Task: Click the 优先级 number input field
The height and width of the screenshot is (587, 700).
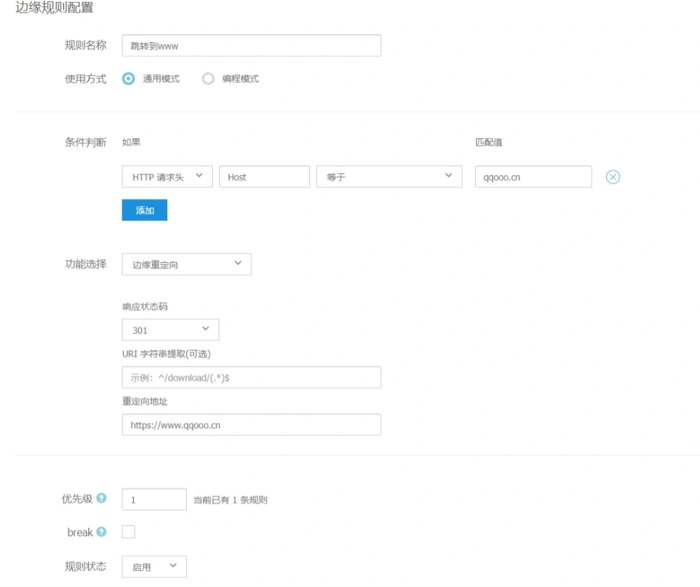Action: tap(154, 499)
